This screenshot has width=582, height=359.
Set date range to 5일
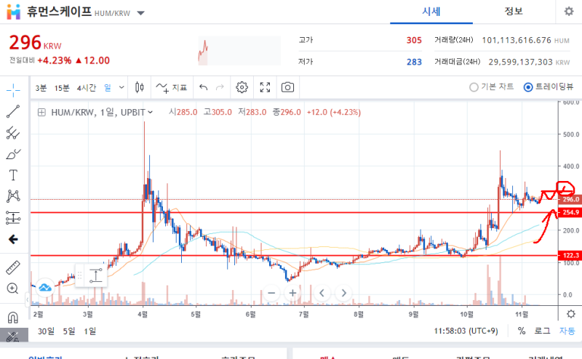(69, 331)
